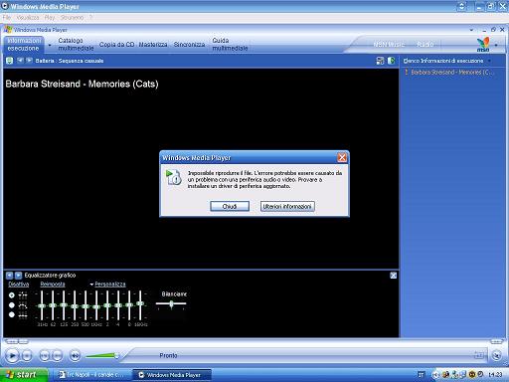Screen dimensions: 509x382
Task: Click the Stop playback button
Action: (x=27, y=356)
